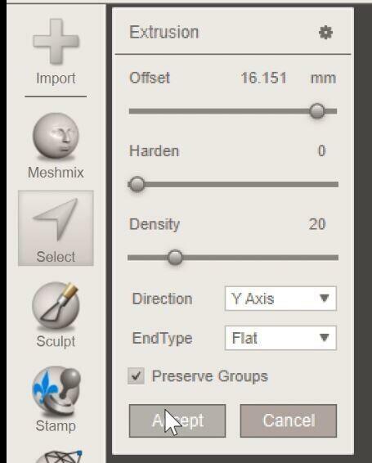Screen dimensions: 372x463
Task: Click the Direction dropdown arrow
Action: tap(324, 298)
